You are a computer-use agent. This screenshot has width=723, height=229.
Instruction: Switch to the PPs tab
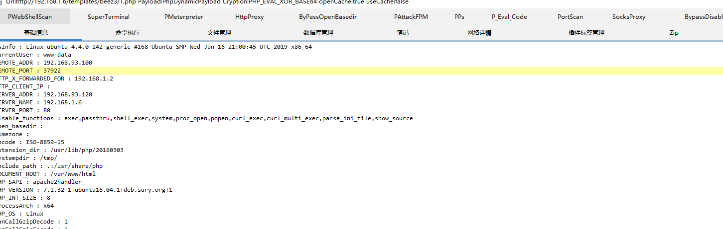tap(459, 17)
